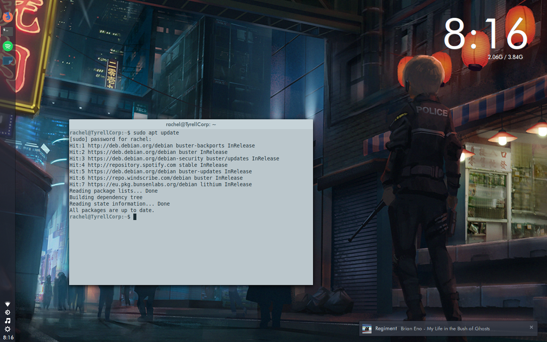Open the blue sticky note icon
Image resolution: width=547 pixels, height=342 pixels.
pos(7,61)
